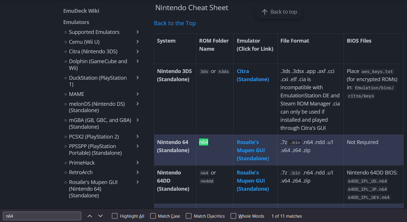Focus the find bar search field

click(x=42, y=216)
